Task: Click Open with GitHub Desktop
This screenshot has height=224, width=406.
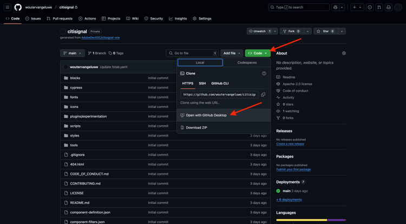Action: click(x=224, y=115)
